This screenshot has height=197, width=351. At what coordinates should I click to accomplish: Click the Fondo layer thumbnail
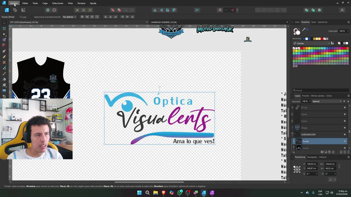coord(298,141)
